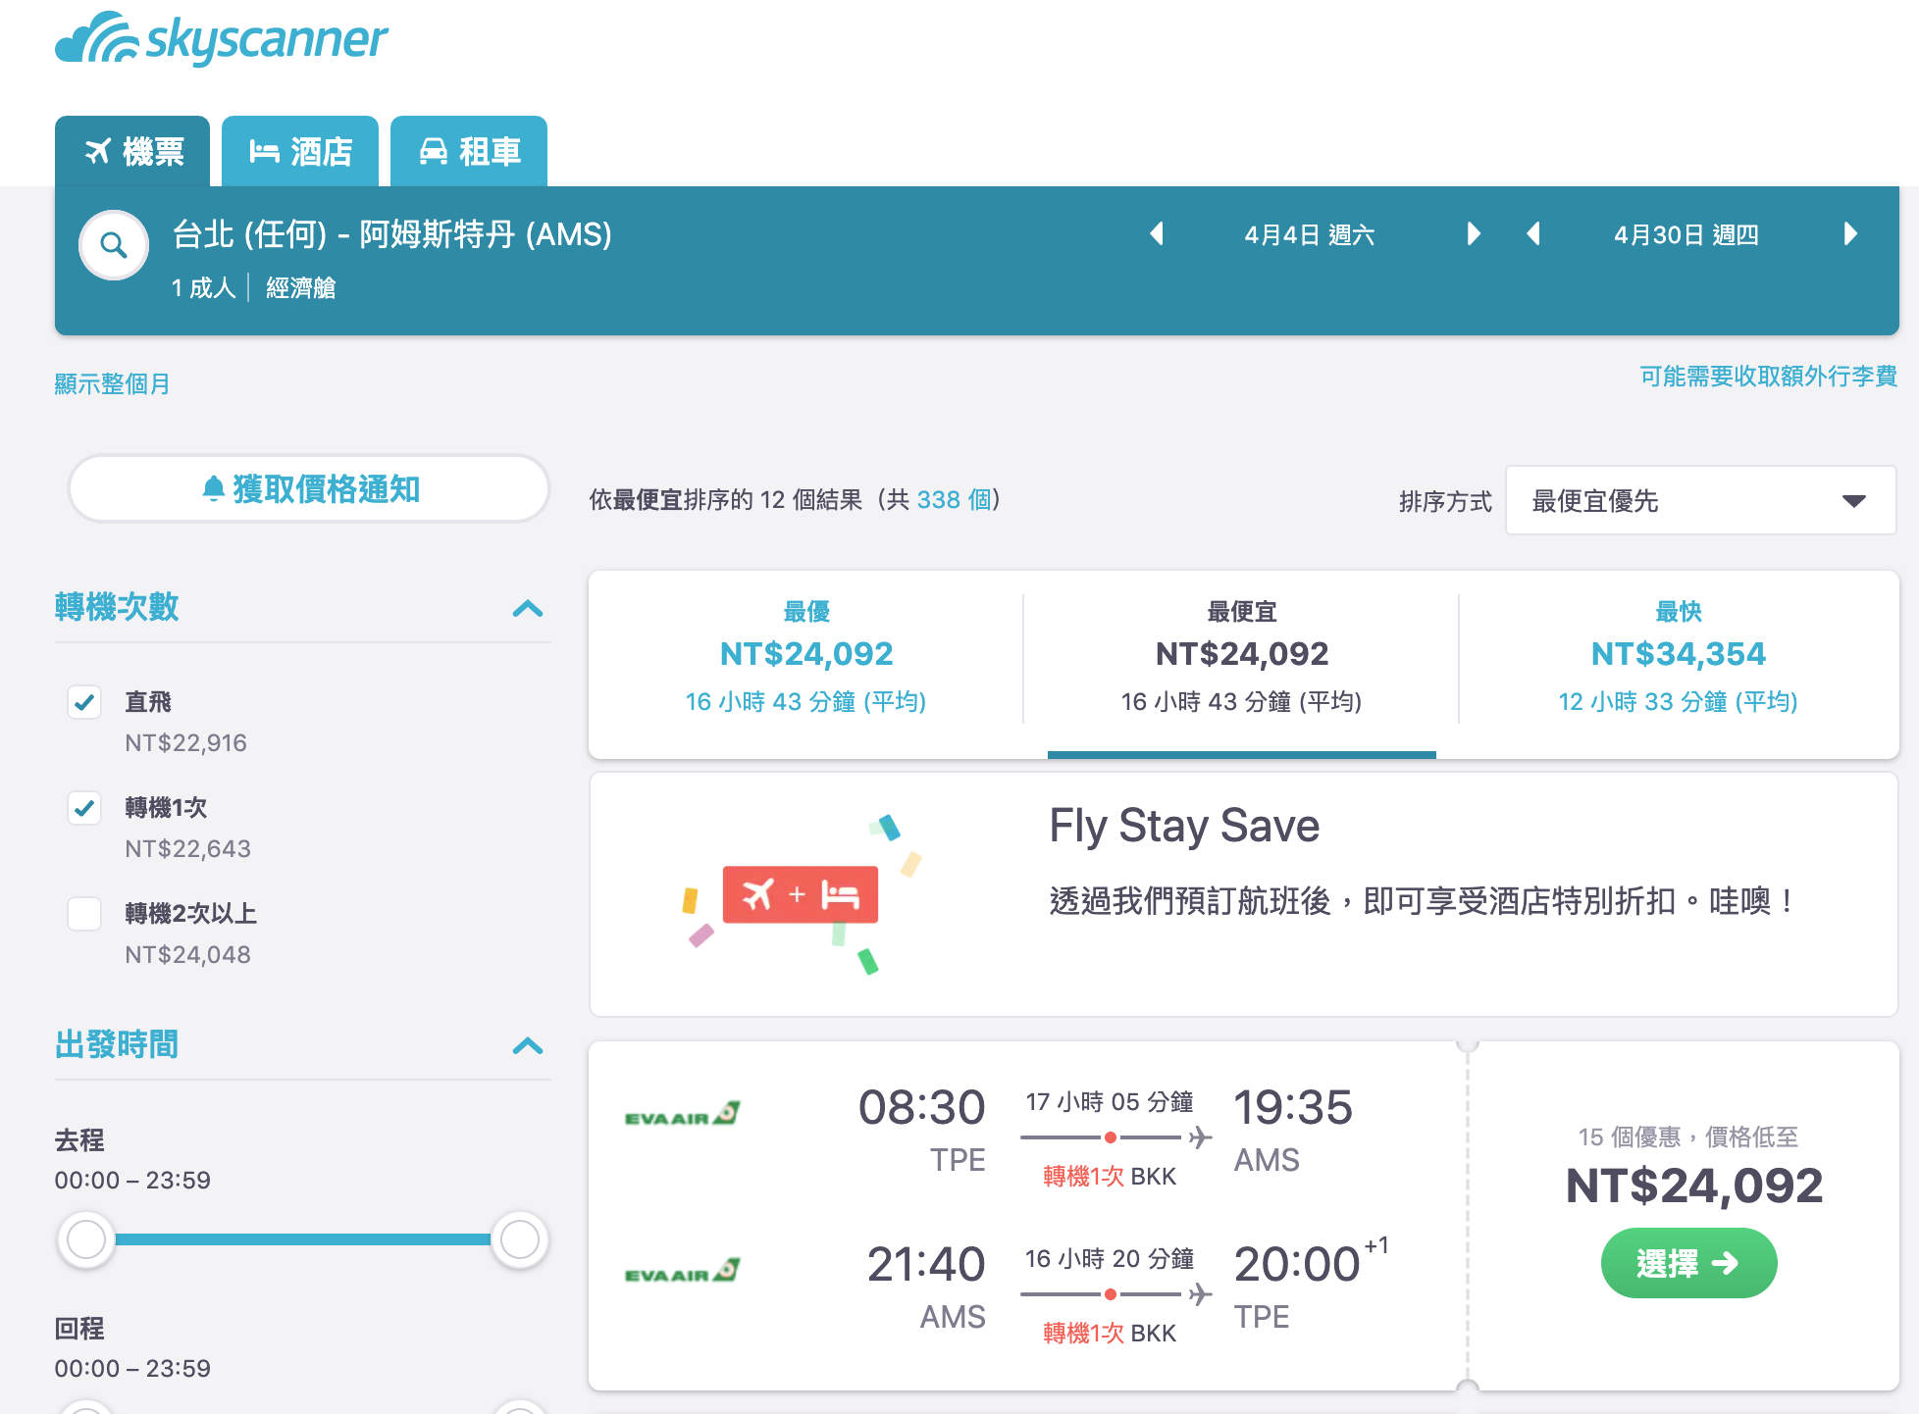Click 1 成人 passenger text

[x=204, y=288]
